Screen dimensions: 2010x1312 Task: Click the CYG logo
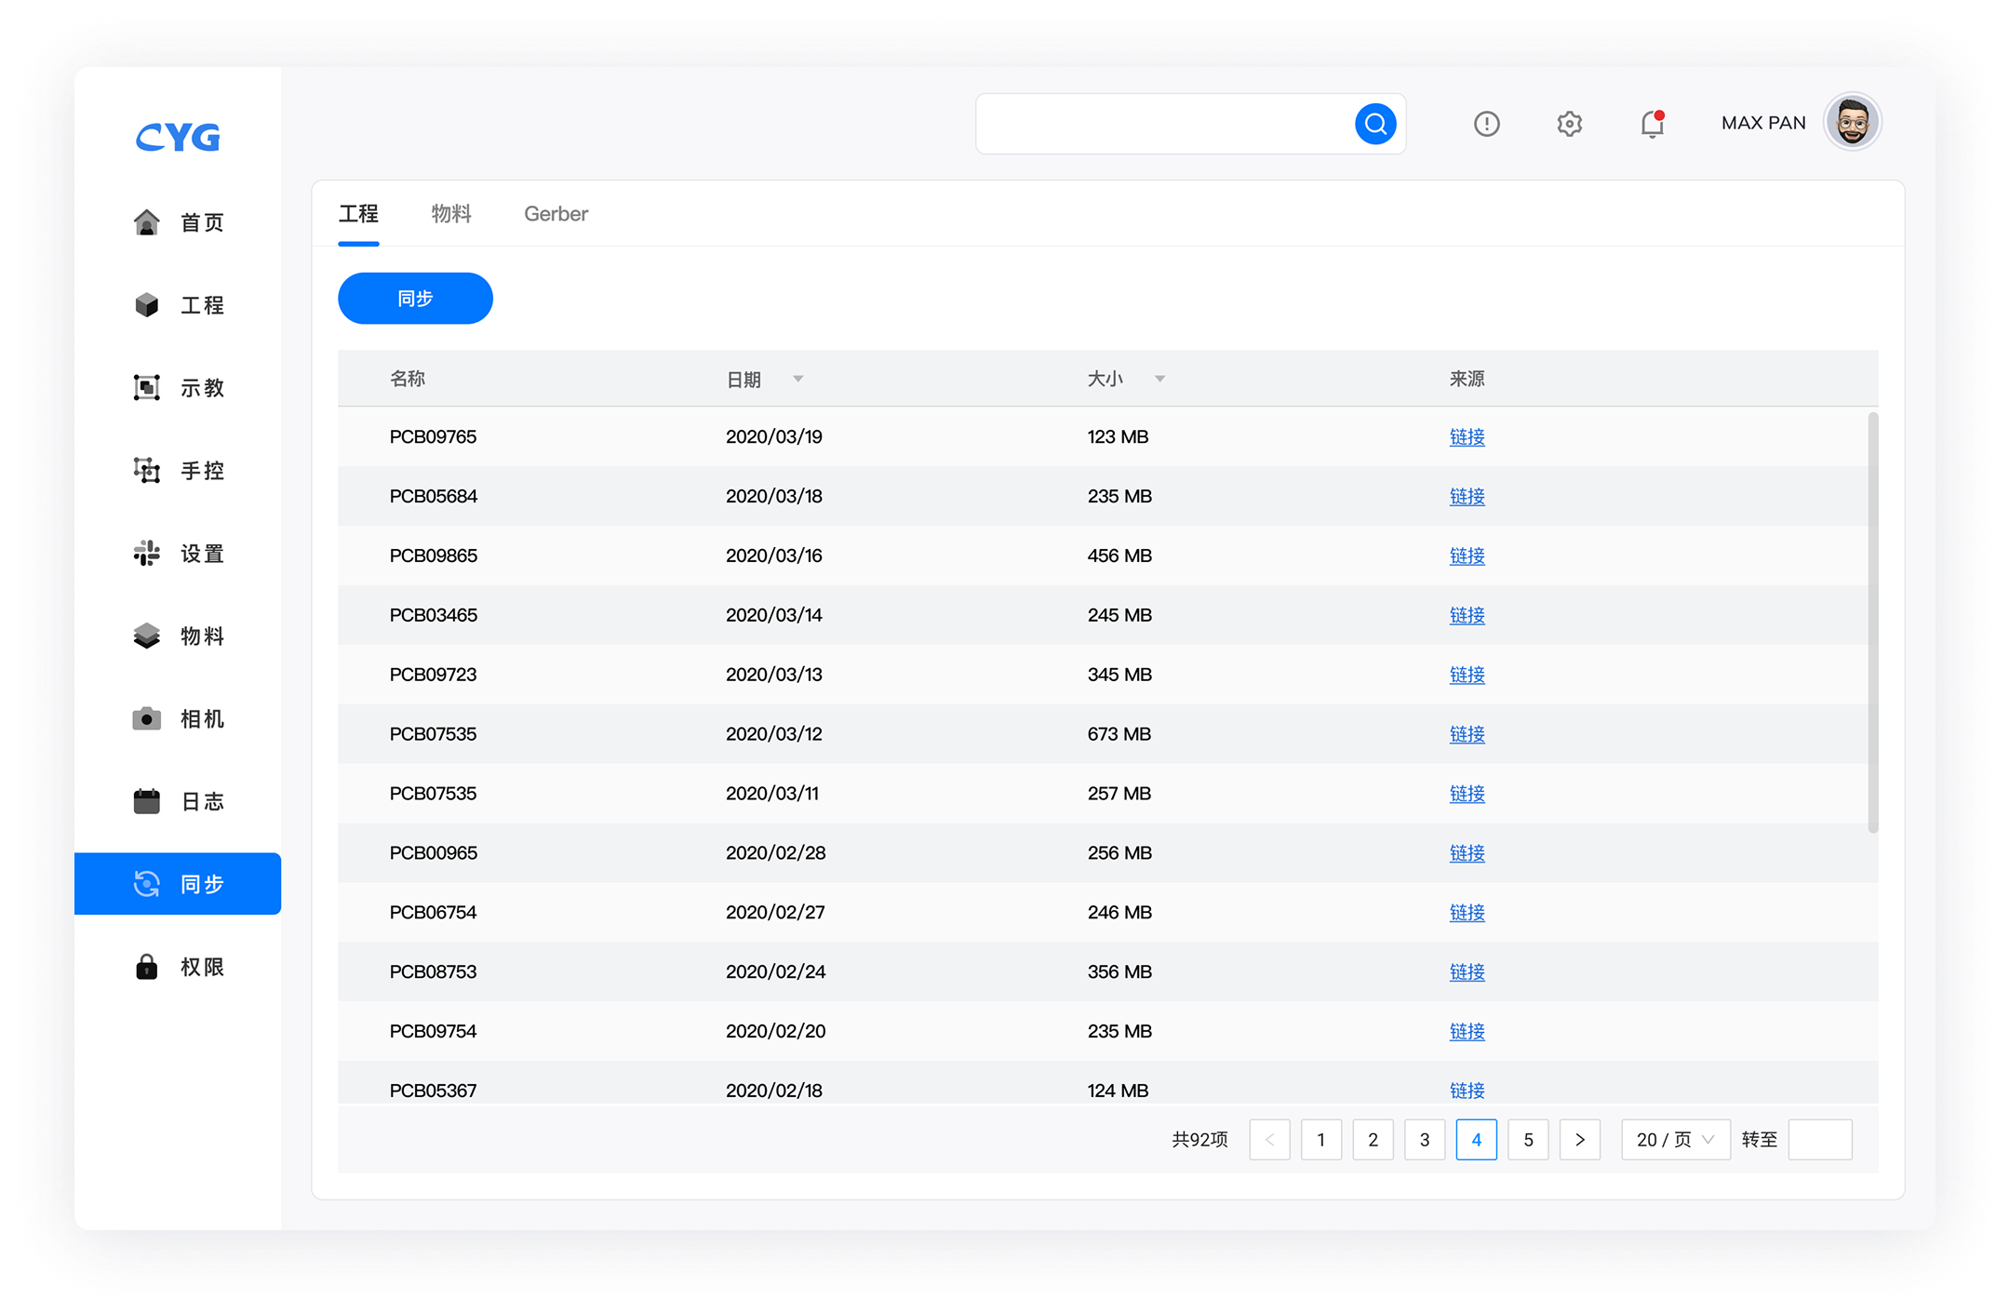pyautogui.click(x=178, y=137)
